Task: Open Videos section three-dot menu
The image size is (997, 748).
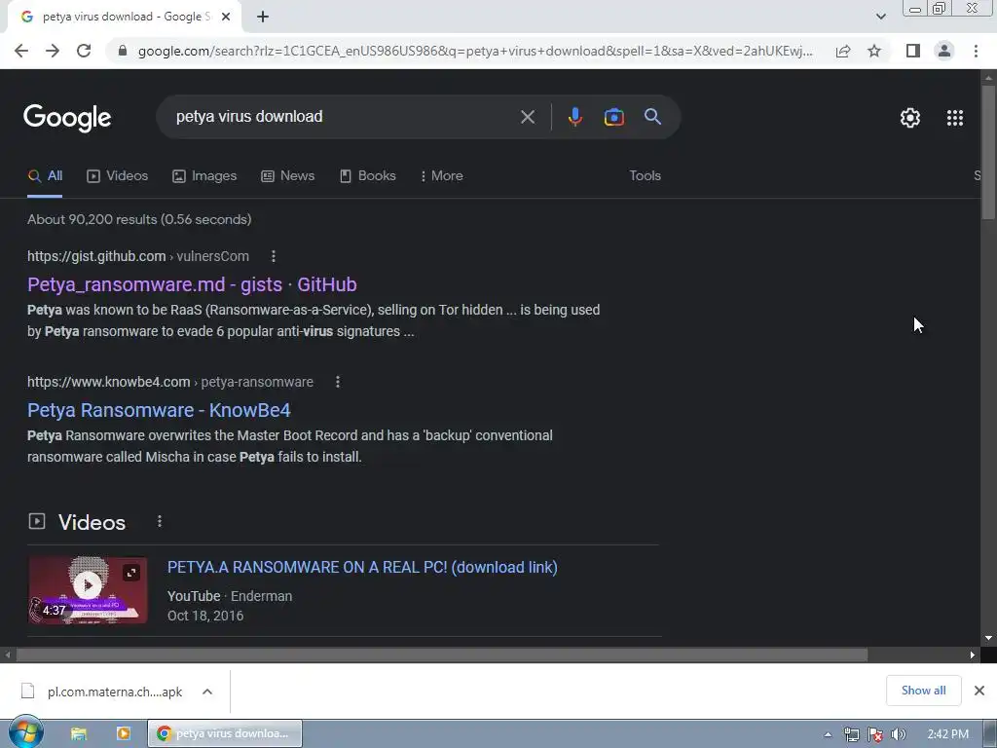Action: point(160,522)
